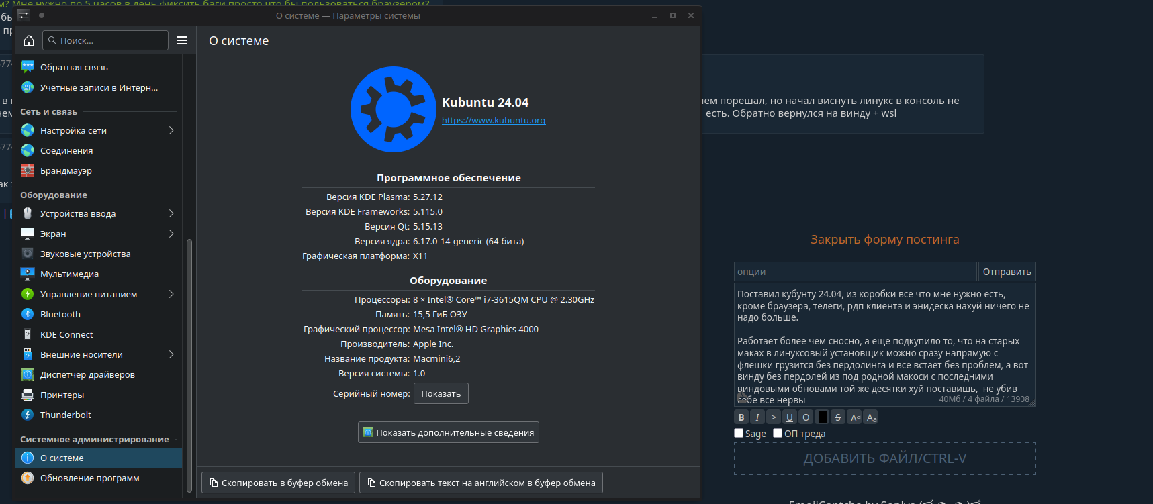This screenshot has width=1153, height=504.
Task: Click the pin dot button in the titlebar
Action: 42,15
